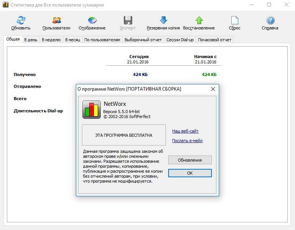The width and height of the screenshot is (295, 230).
Task: Click the Начиная с column header
Action: pyautogui.click(x=205, y=57)
